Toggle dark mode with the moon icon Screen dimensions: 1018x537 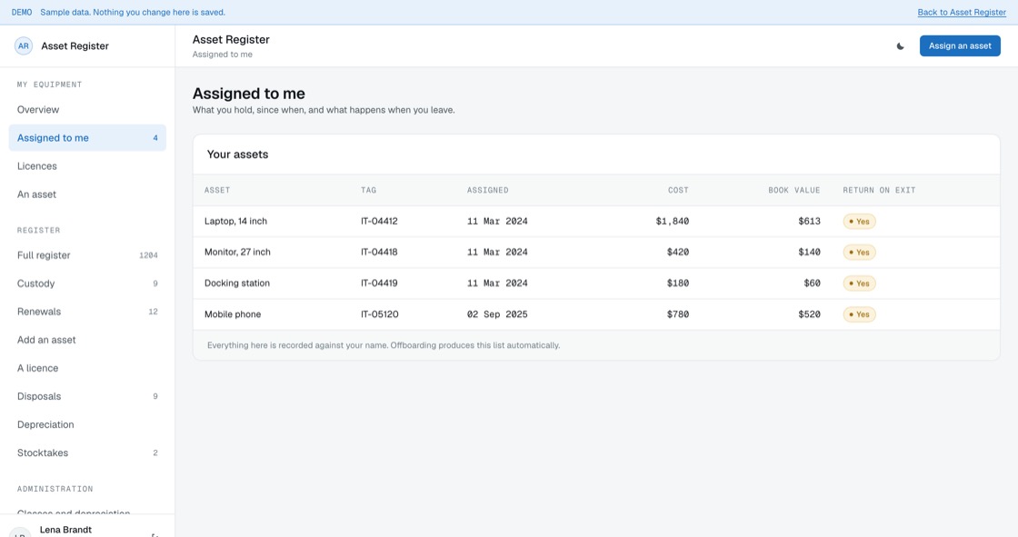click(x=901, y=46)
